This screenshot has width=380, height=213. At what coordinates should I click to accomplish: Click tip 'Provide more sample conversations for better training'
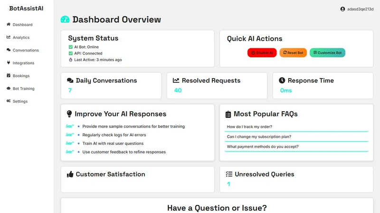point(133,126)
